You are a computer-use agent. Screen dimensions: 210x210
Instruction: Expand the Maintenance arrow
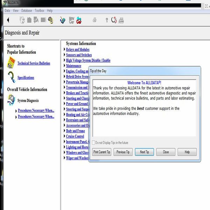tap(64, 66)
